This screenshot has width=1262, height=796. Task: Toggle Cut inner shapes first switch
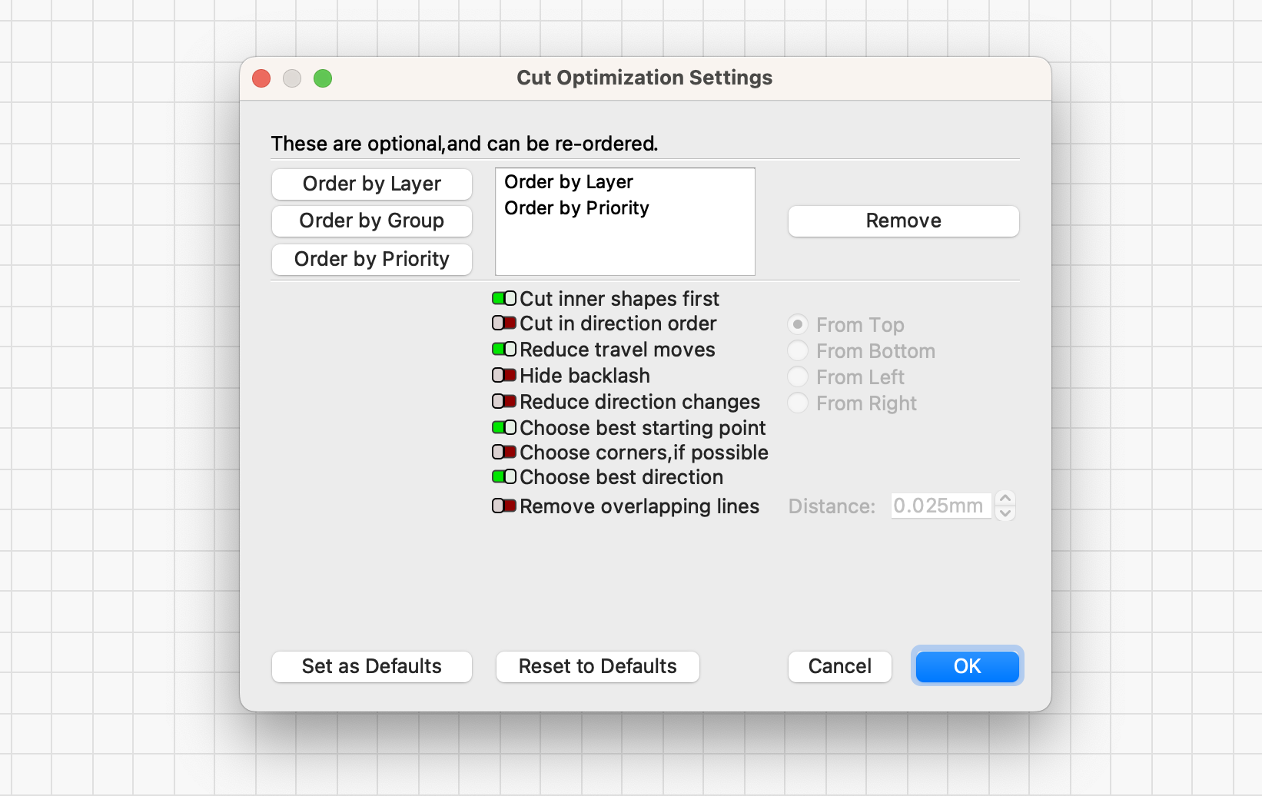(504, 299)
